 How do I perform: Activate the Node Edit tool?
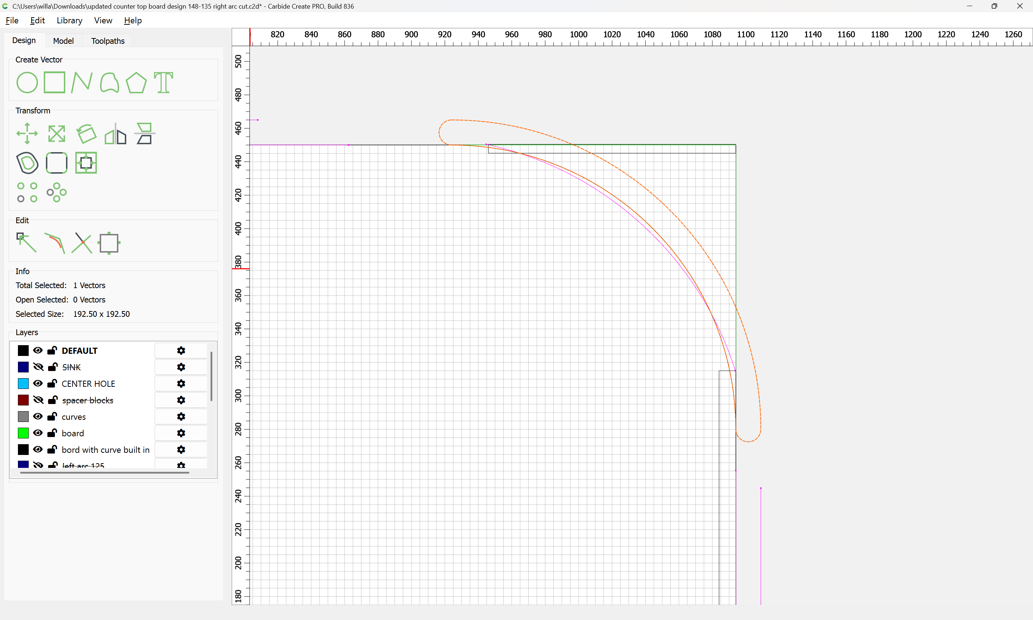(26, 243)
